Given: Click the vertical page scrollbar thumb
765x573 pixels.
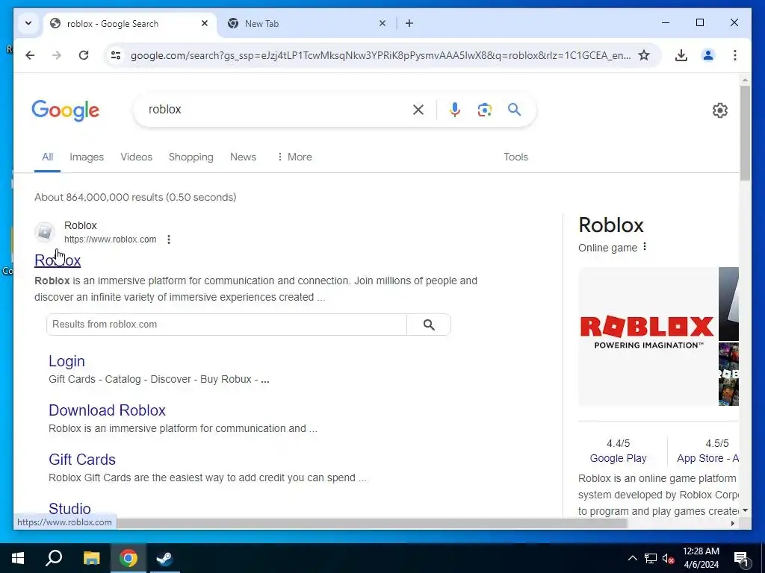Looking at the screenshot, I should 745,133.
